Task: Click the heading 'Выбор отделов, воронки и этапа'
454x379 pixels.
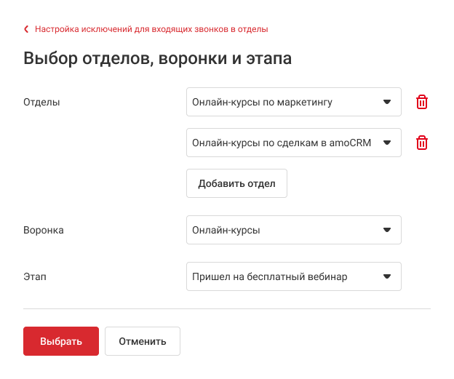Action: pyautogui.click(x=158, y=59)
